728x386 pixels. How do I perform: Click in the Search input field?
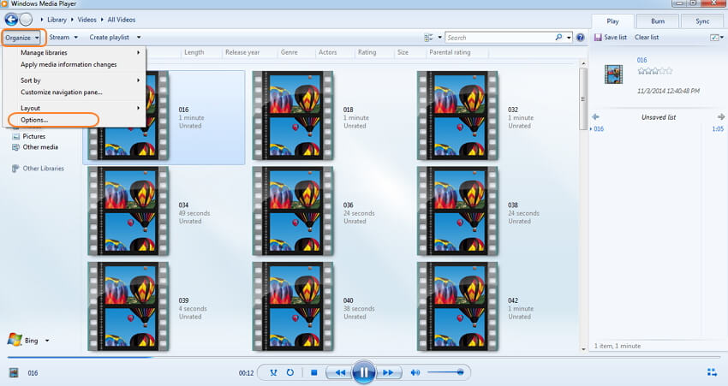click(x=499, y=38)
